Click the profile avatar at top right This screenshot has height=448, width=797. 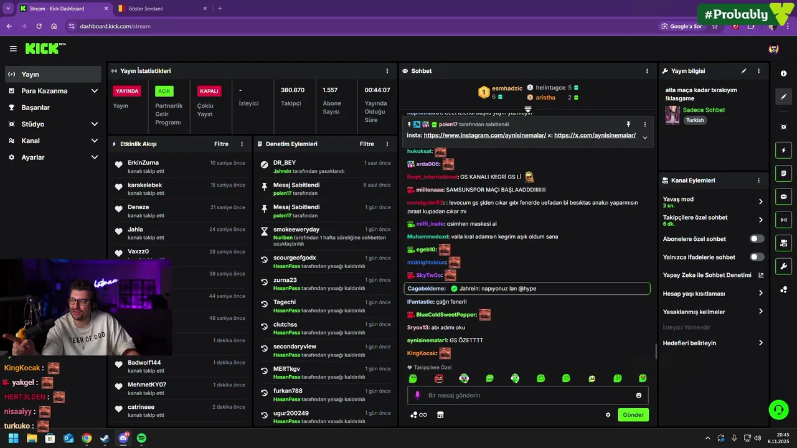pos(773,49)
